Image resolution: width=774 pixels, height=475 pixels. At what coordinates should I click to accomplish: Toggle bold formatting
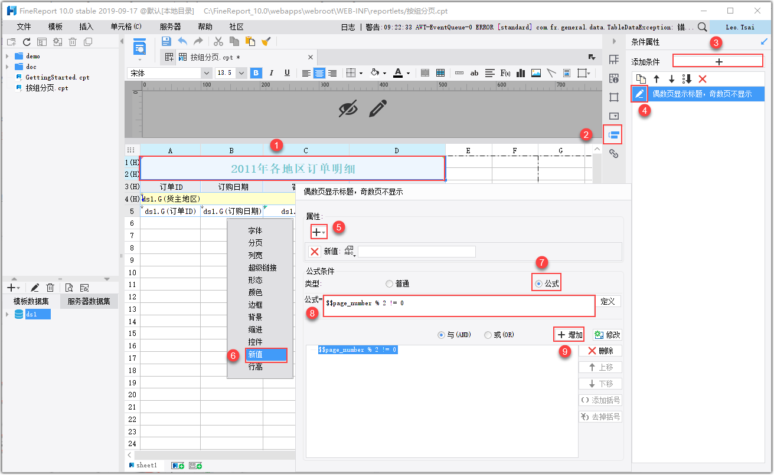pyautogui.click(x=256, y=73)
